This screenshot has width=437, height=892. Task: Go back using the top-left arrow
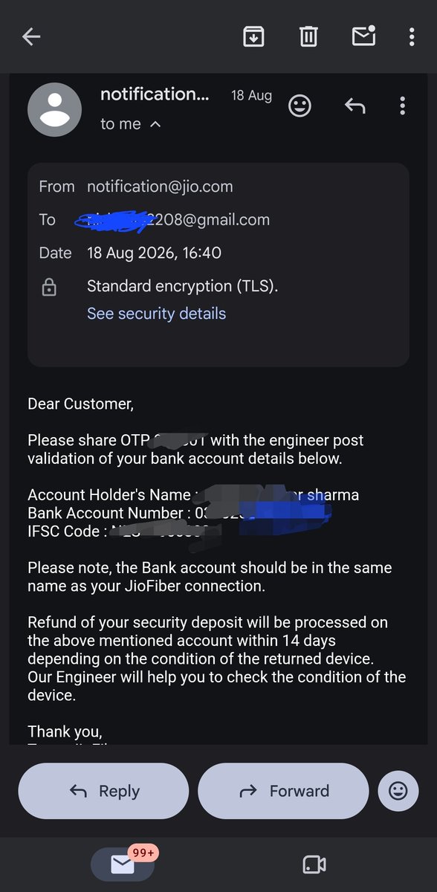[31, 36]
